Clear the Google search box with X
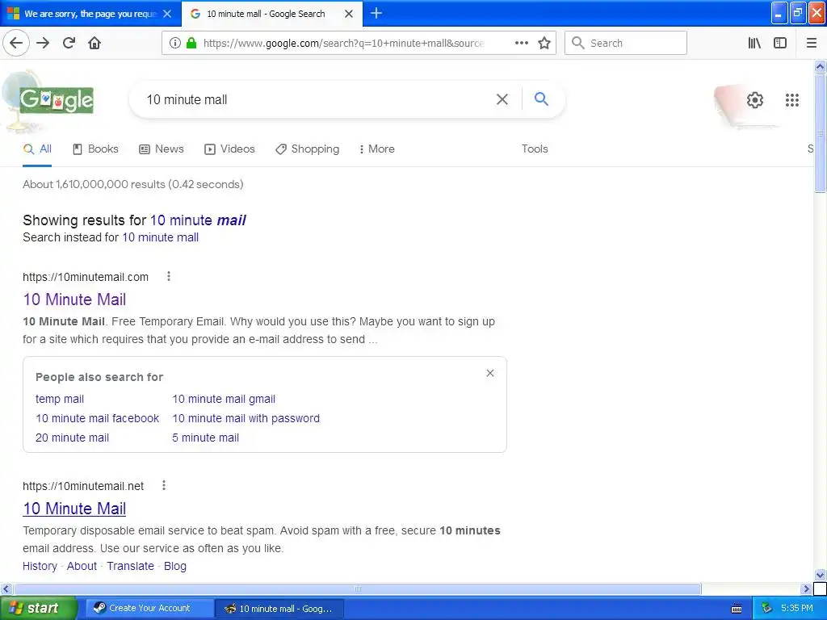Image resolution: width=827 pixels, height=620 pixels. (502, 99)
